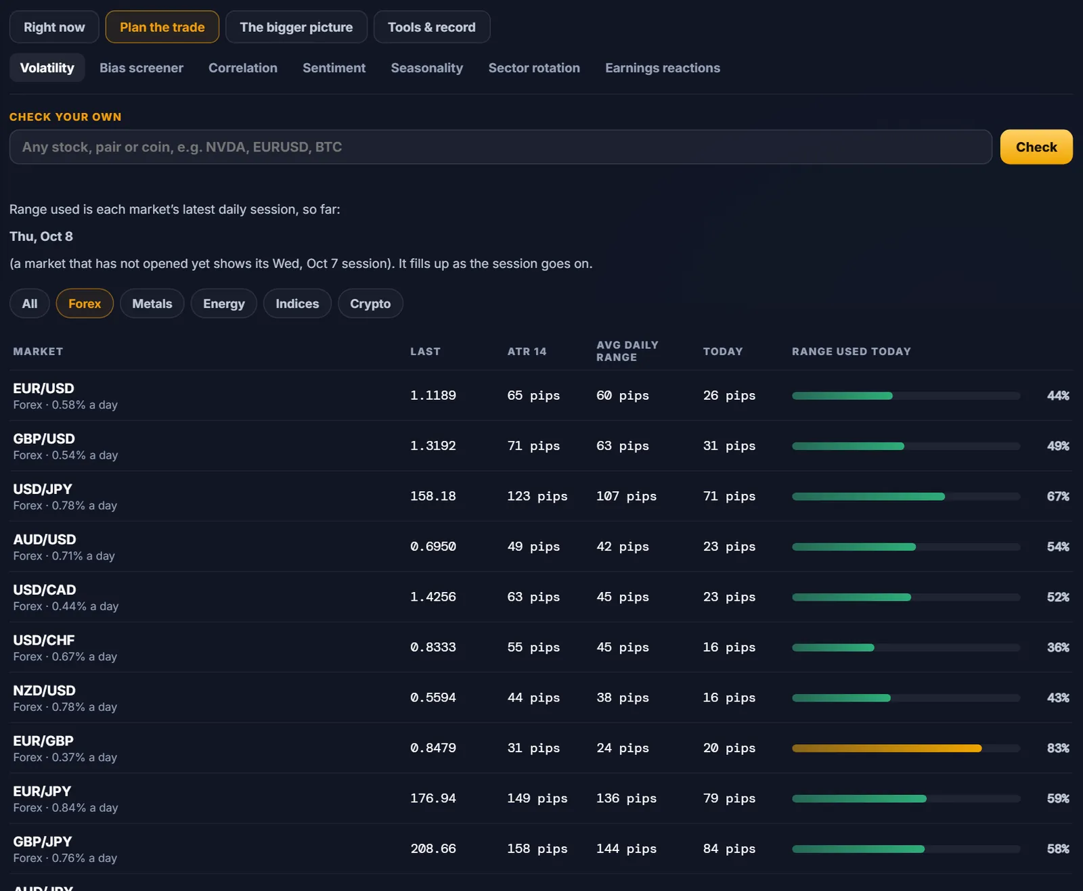Click the AVG DAILY RANGE column header

(627, 351)
